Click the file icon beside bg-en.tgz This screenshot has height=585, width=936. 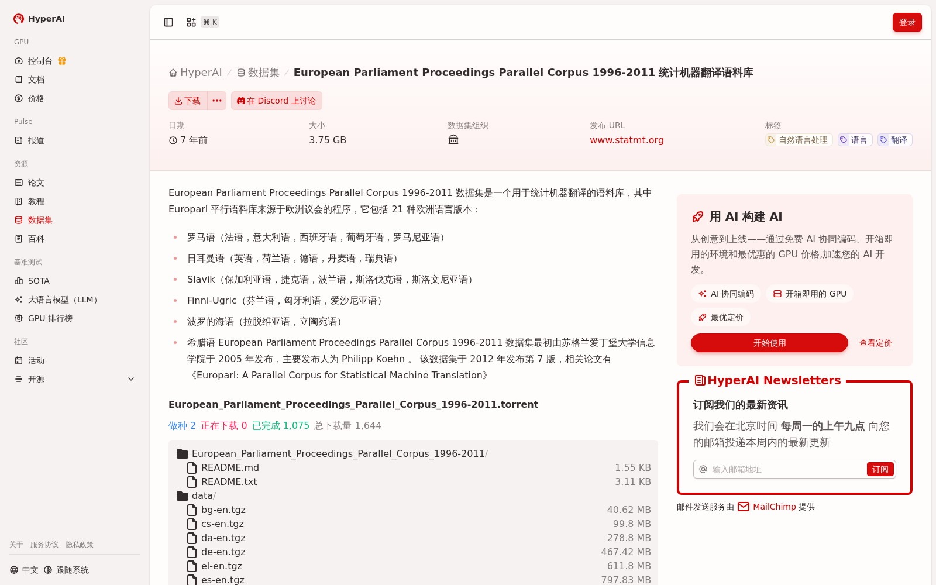(x=192, y=510)
